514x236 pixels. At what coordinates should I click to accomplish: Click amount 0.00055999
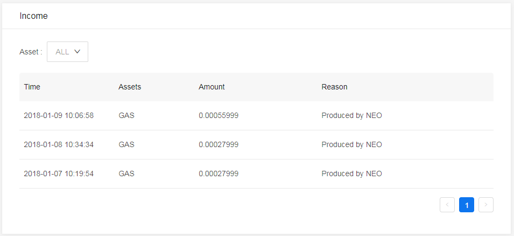coord(219,115)
